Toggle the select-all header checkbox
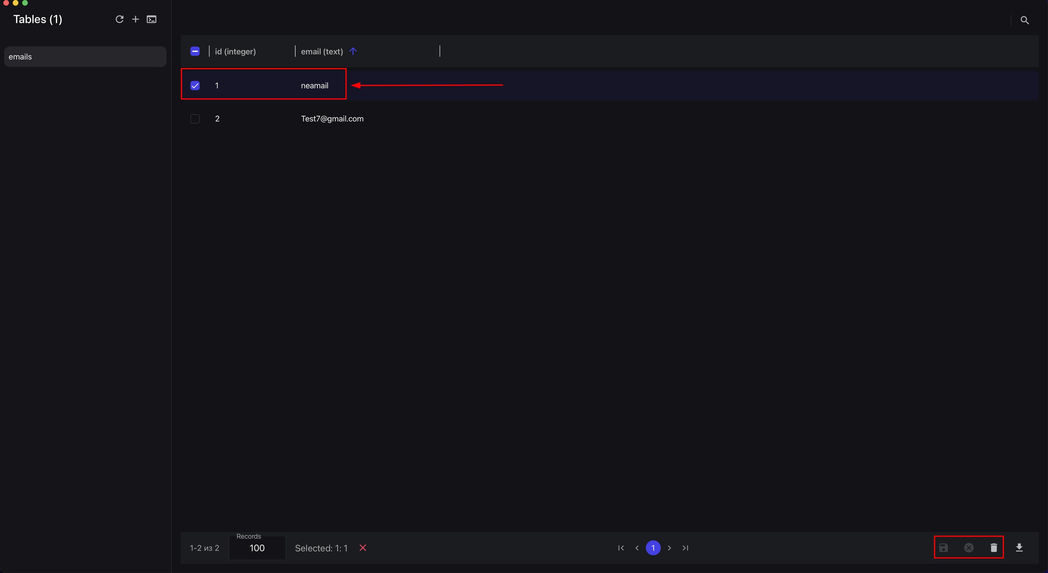The height and width of the screenshot is (573, 1048). [x=195, y=51]
